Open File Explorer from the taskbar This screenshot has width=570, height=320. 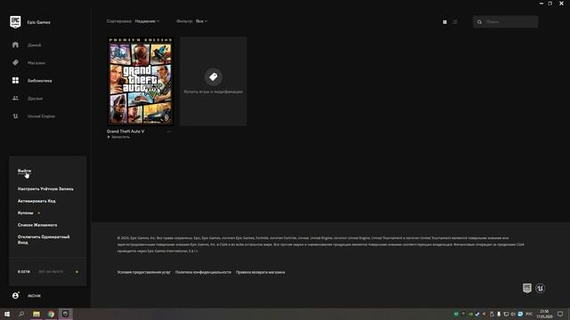(37, 314)
